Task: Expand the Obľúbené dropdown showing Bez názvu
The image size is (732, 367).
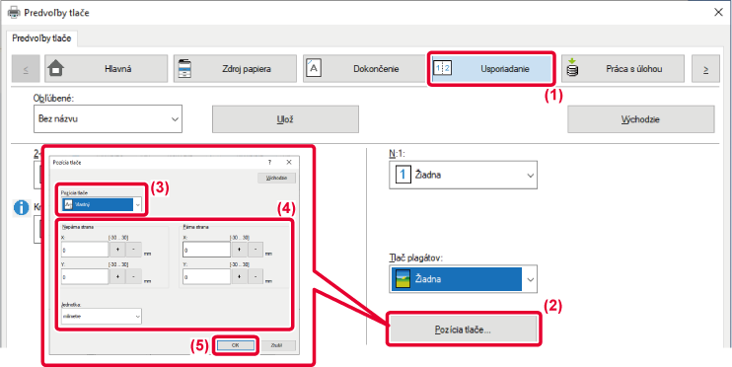Action: pos(108,118)
